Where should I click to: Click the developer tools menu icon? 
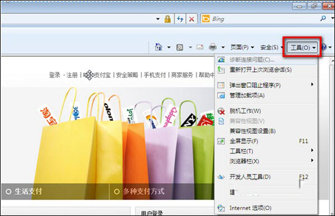pos(221,177)
